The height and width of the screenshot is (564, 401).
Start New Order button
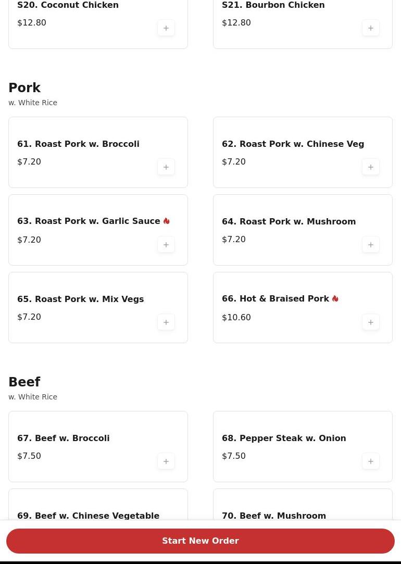coord(200,541)
